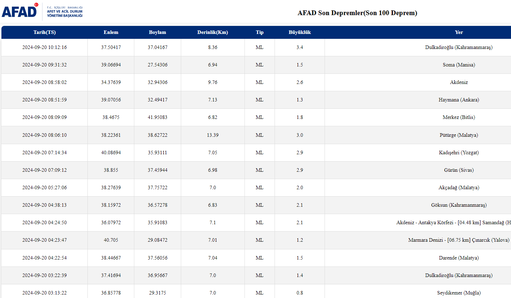Click depth value 6.83
This screenshot has width=511, height=298.
point(213,205)
